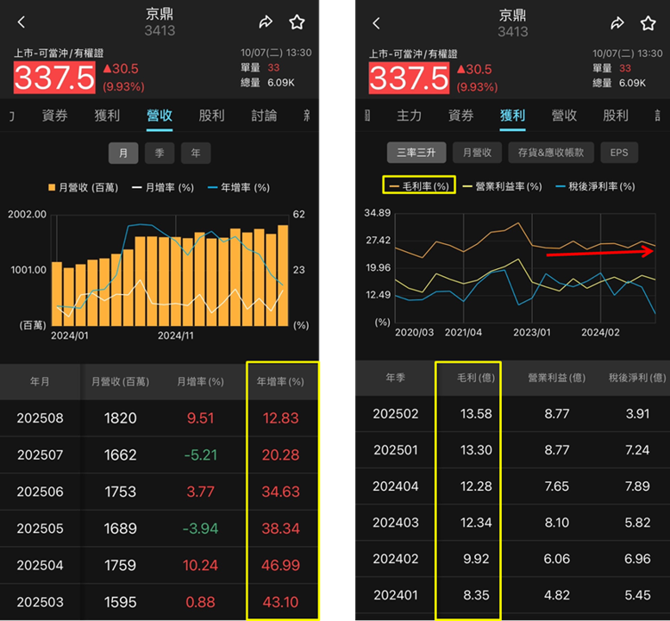The image size is (670, 621).
Task: Select row 202506 in revenue table
Action: pyautogui.click(x=160, y=492)
